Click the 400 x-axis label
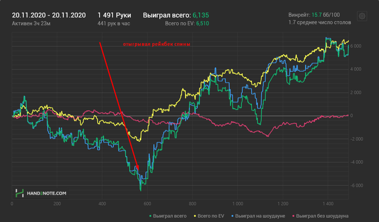The image size is (379, 222). [x=102, y=204]
